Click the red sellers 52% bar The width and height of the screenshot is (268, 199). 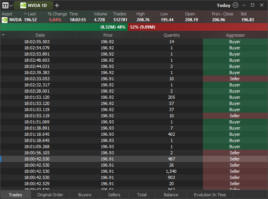click(198, 27)
